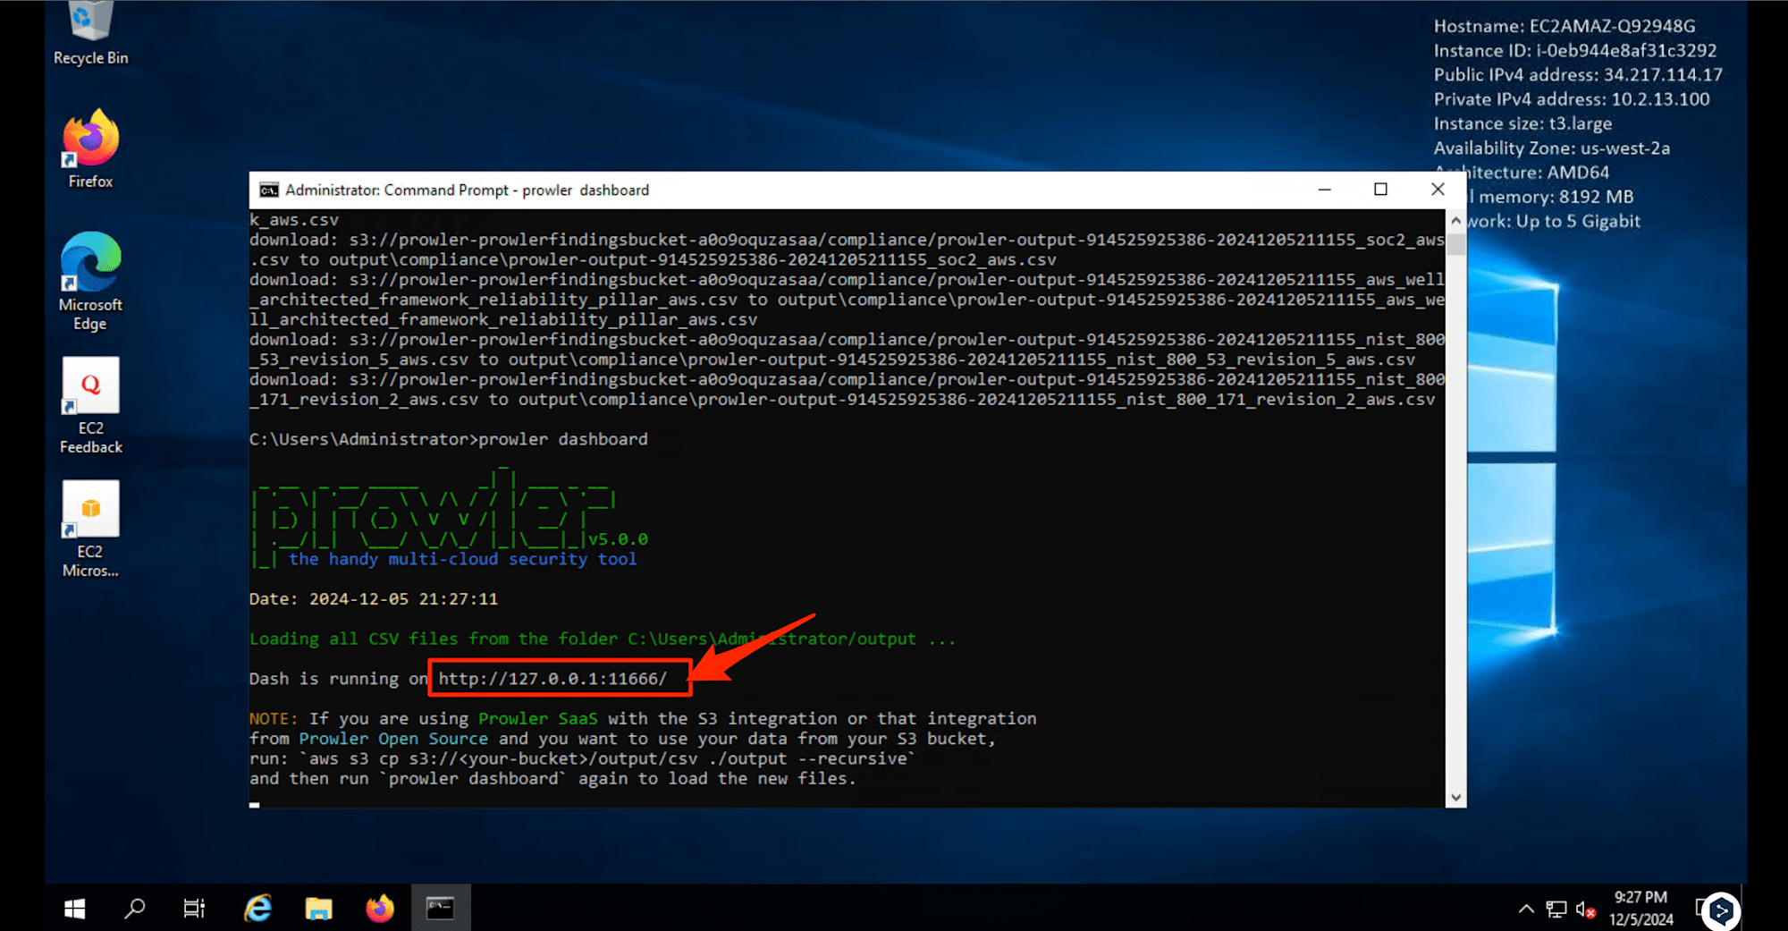Screen dimensions: 1788x931
Task: Click the Instance ID desktop text
Action: [1575, 50]
